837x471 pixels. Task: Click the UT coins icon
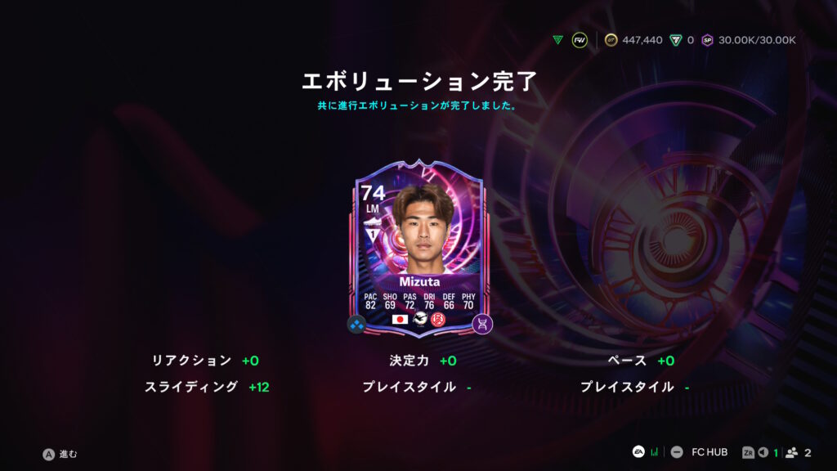pyautogui.click(x=611, y=40)
